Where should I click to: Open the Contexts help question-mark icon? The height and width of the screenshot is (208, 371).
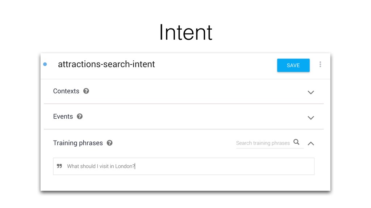(x=86, y=91)
